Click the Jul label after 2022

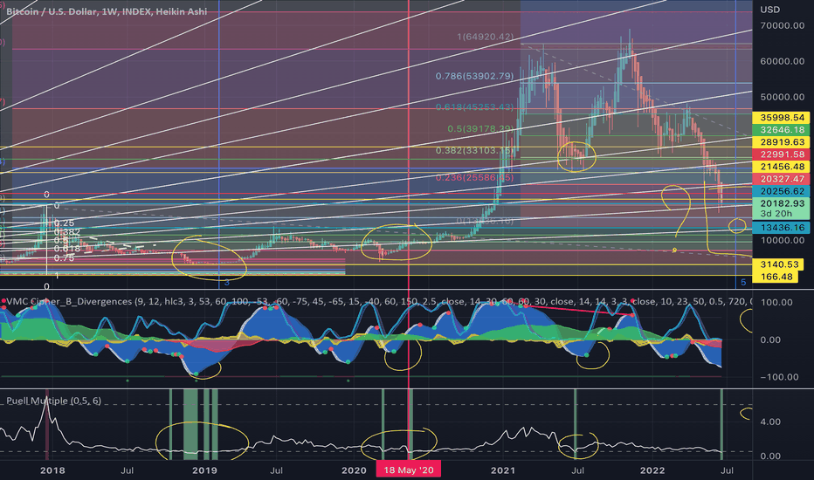[x=728, y=470]
